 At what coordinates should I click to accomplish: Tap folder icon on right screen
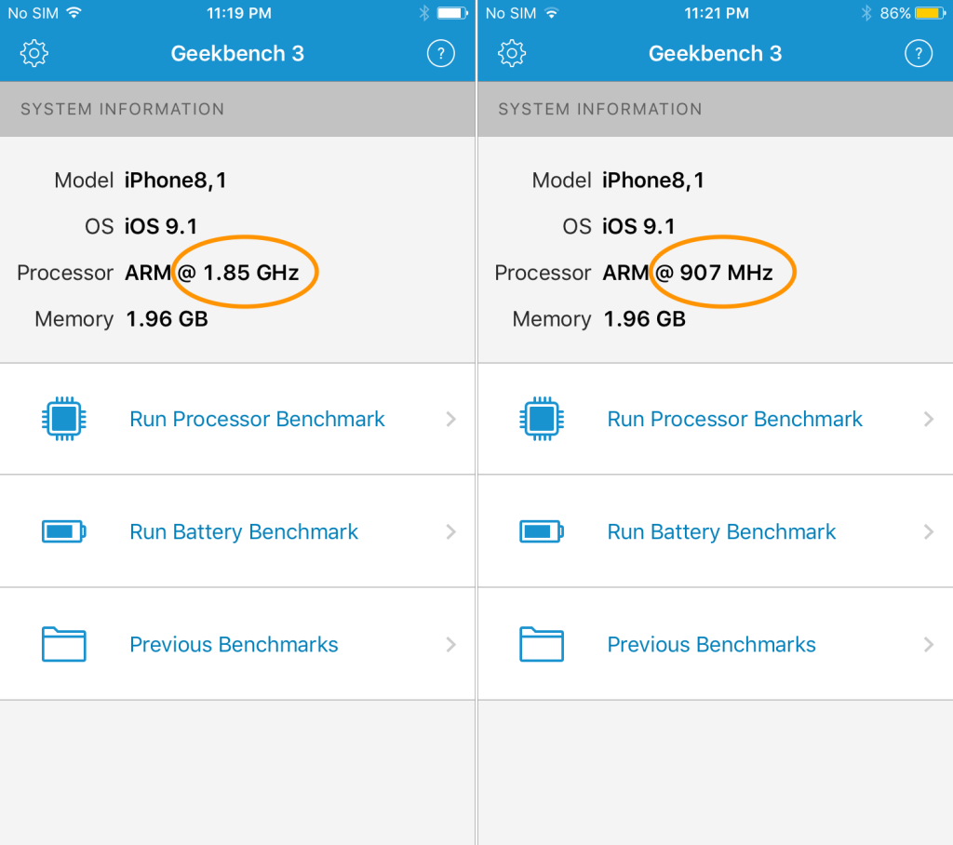click(541, 644)
